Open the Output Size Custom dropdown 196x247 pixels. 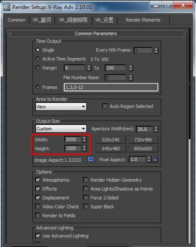point(61,129)
